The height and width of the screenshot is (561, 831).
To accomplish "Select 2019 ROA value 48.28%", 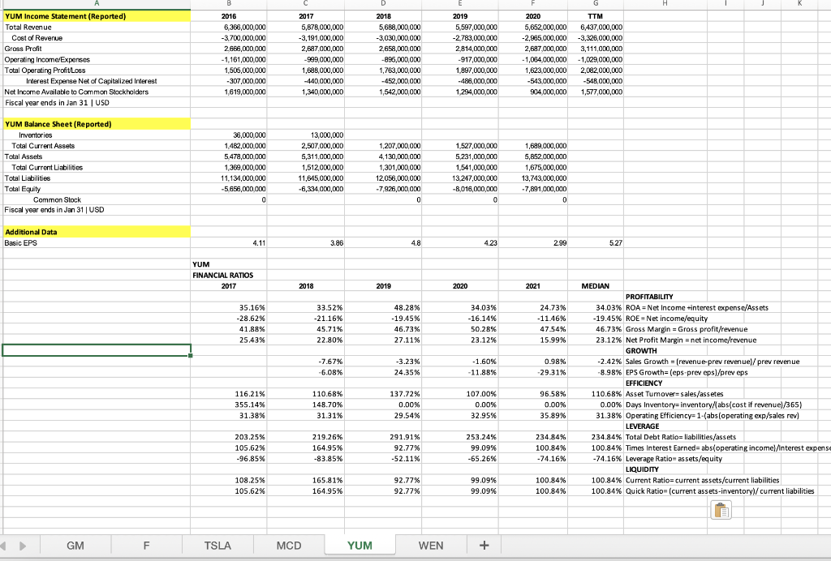I will [x=407, y=307].
